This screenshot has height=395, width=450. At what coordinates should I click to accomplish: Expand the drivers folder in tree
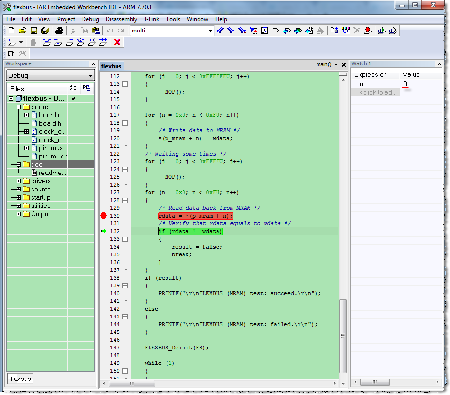point(18,181)
